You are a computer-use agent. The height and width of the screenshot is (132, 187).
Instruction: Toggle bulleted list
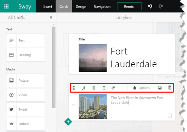(93, 88)
